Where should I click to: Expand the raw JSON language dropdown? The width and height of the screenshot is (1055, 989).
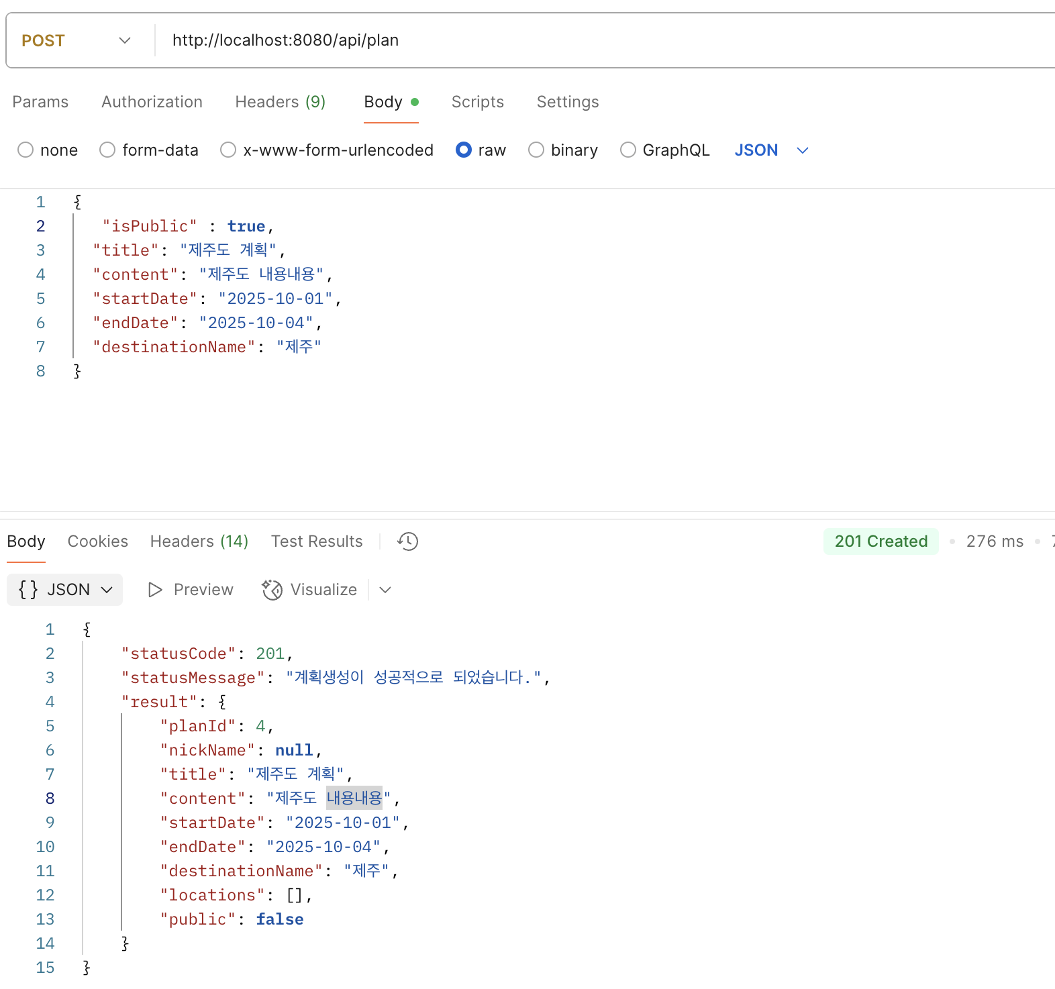click(x=803, y=150)
